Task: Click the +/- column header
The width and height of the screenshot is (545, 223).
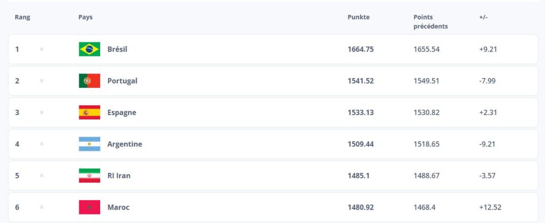Action: point(483,18)
